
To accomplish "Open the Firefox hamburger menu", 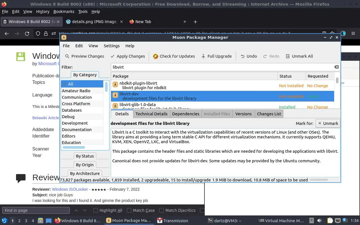I will (x=353, y=33).
